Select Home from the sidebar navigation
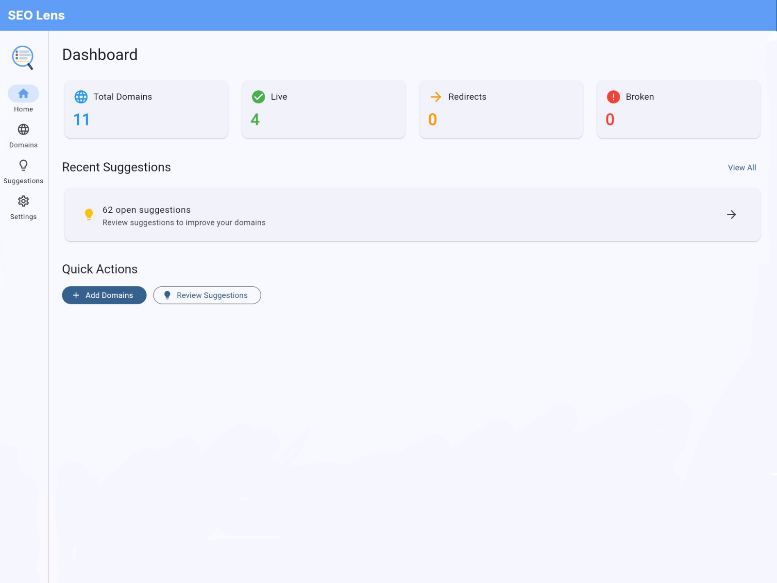Screen dimensions: 777x583 click(23, 100)
